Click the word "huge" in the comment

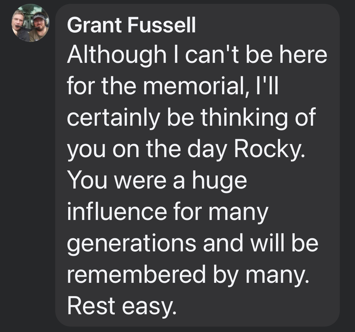click(x=220, y=182)
